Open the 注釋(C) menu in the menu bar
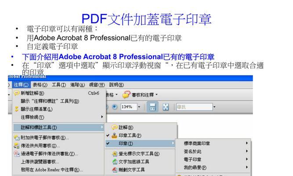Image resolution: width=293 pixels, height=176 pixels. [21, 85]
